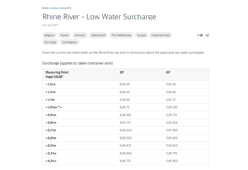Select the <1,51m table row
This screenshot has height=170, width=248.
(126, 84)
